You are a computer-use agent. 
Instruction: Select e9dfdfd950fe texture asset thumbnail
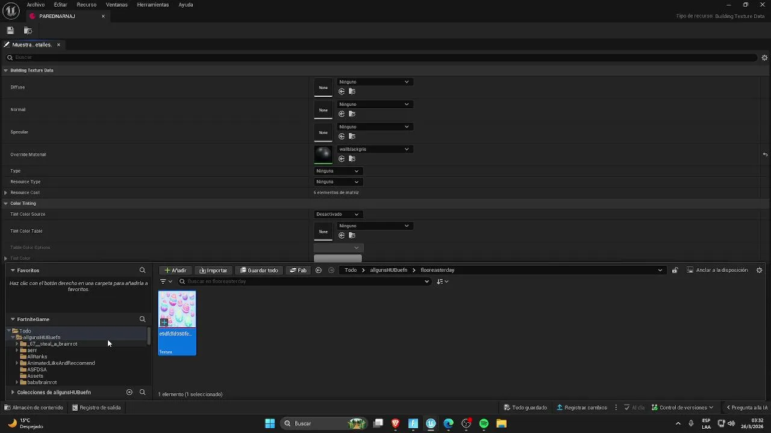pyautogui.click(x=177, y=323)
